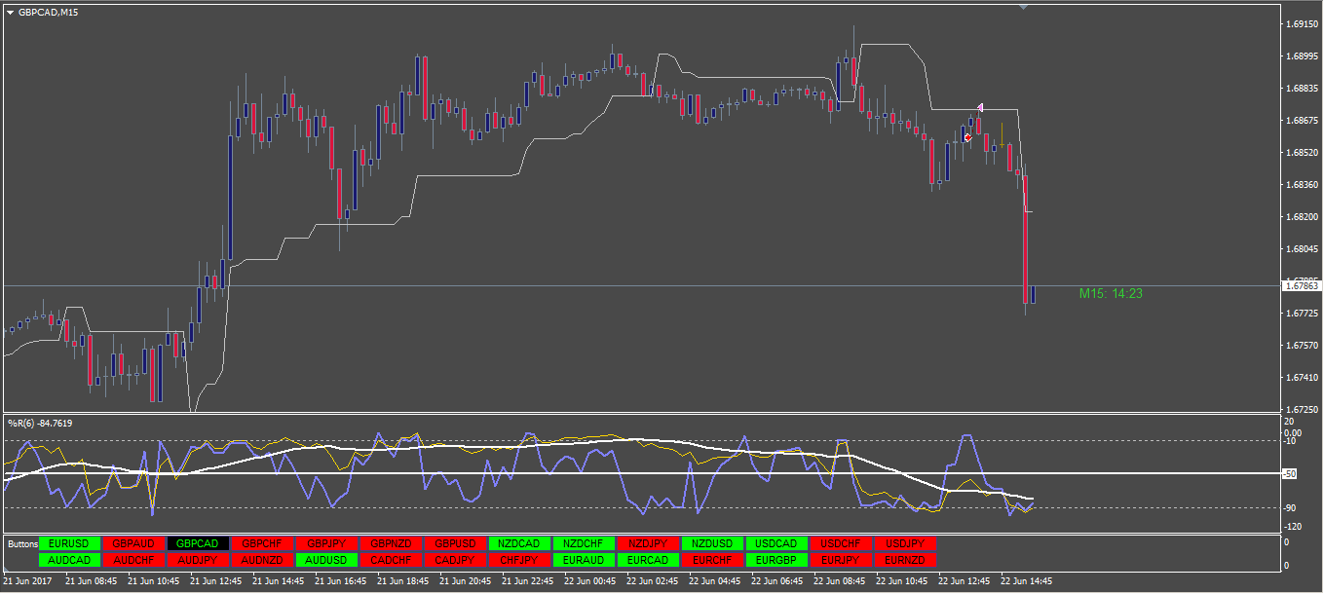Open GBPCHF via its red button

(262, 543)
